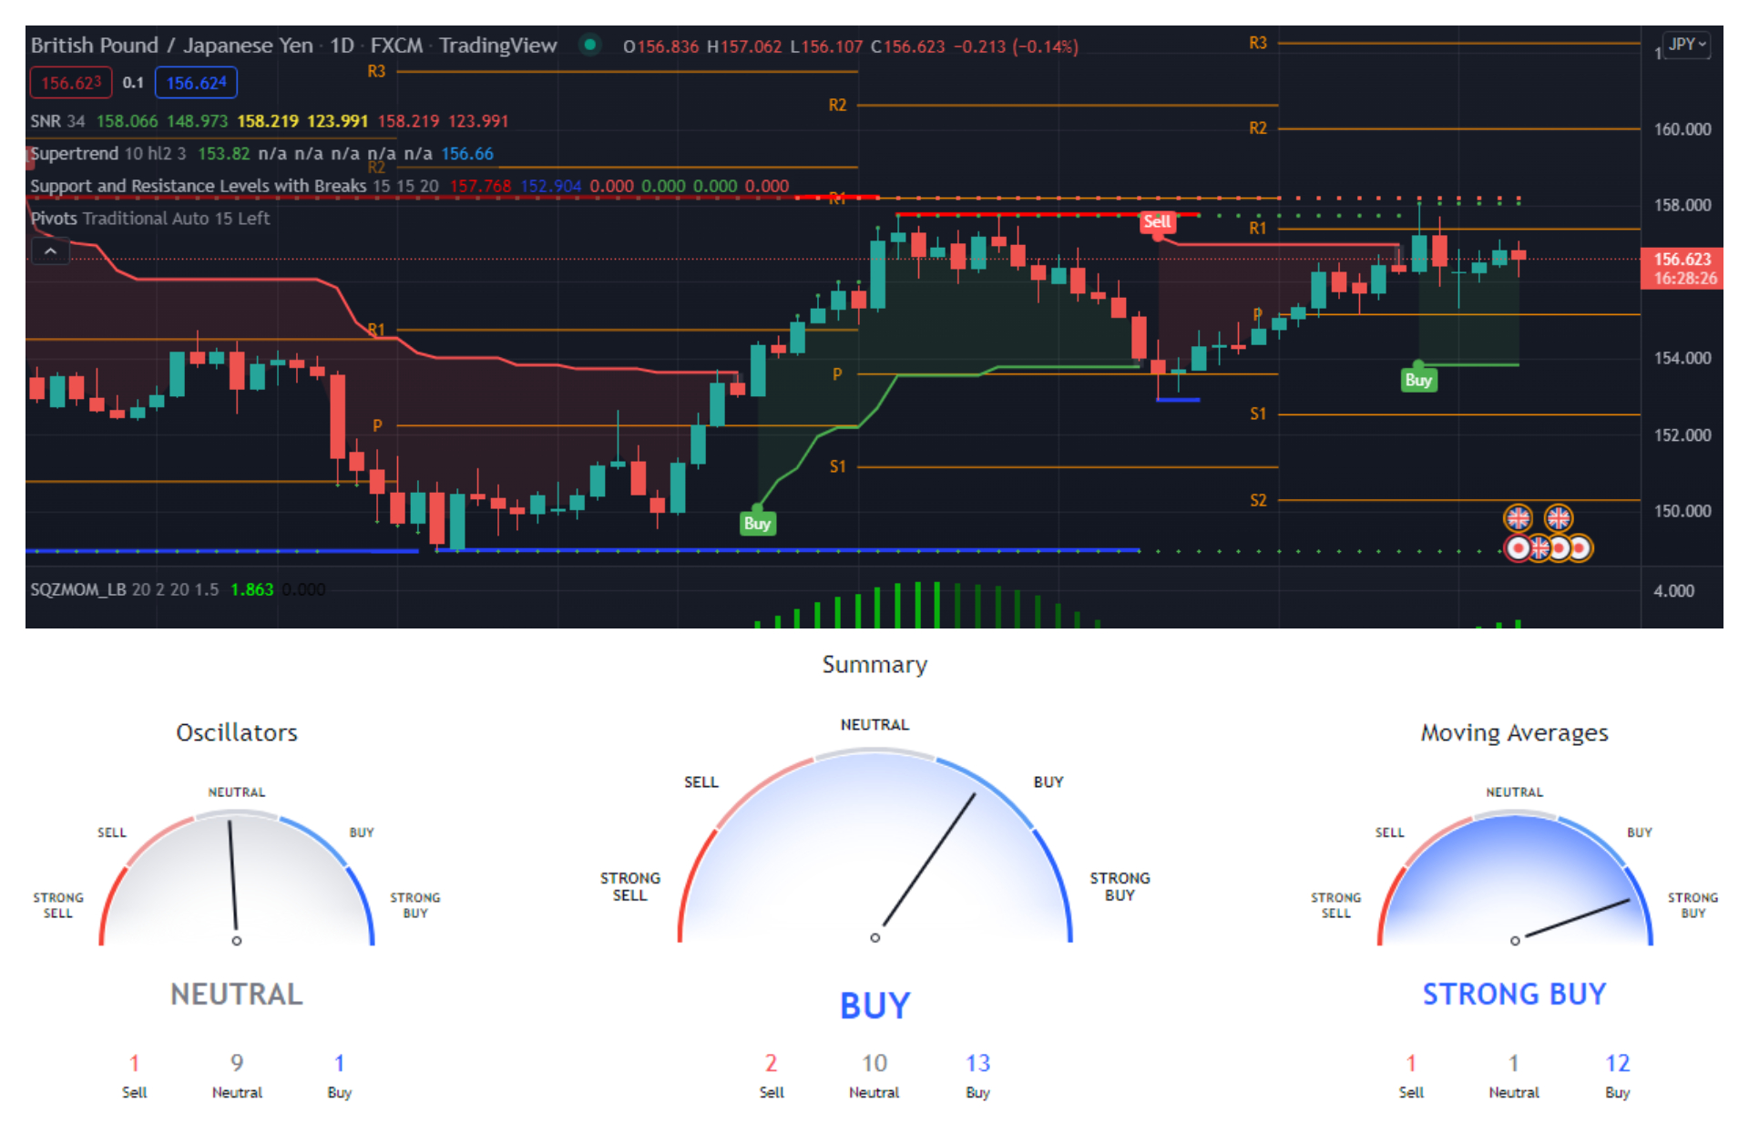Viewport: 1749px width, 1134px height.
Task: Click the STRONG BUY label on Summary gauge
Action: coord(1120,886)
